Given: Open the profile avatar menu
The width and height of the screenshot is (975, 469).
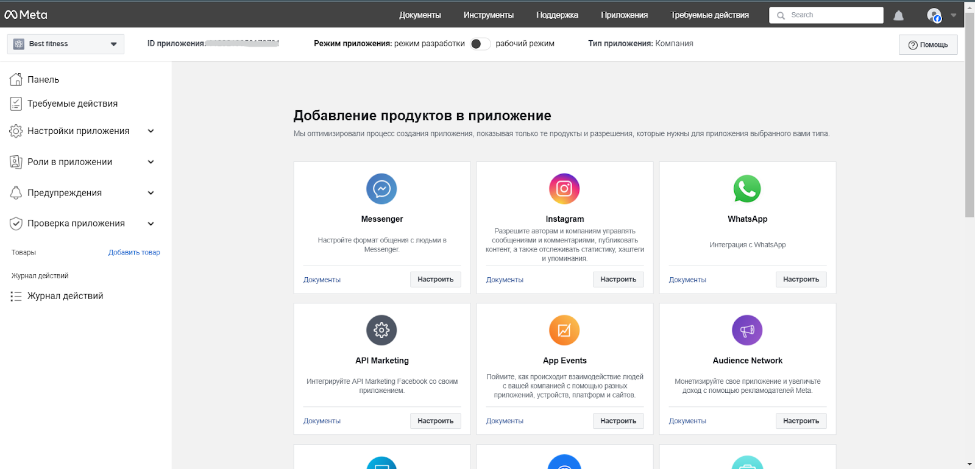Looking at the screenshot, I should (934, 15).
